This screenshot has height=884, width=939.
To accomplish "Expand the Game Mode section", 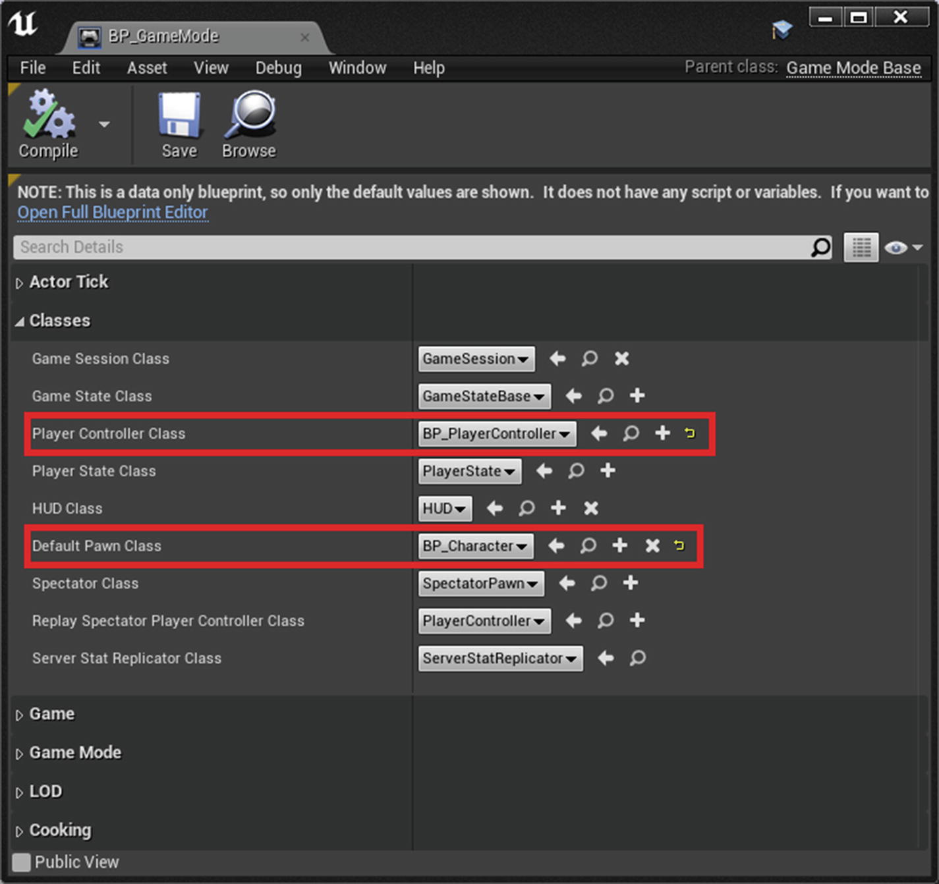I will click(x=19, y=754).
